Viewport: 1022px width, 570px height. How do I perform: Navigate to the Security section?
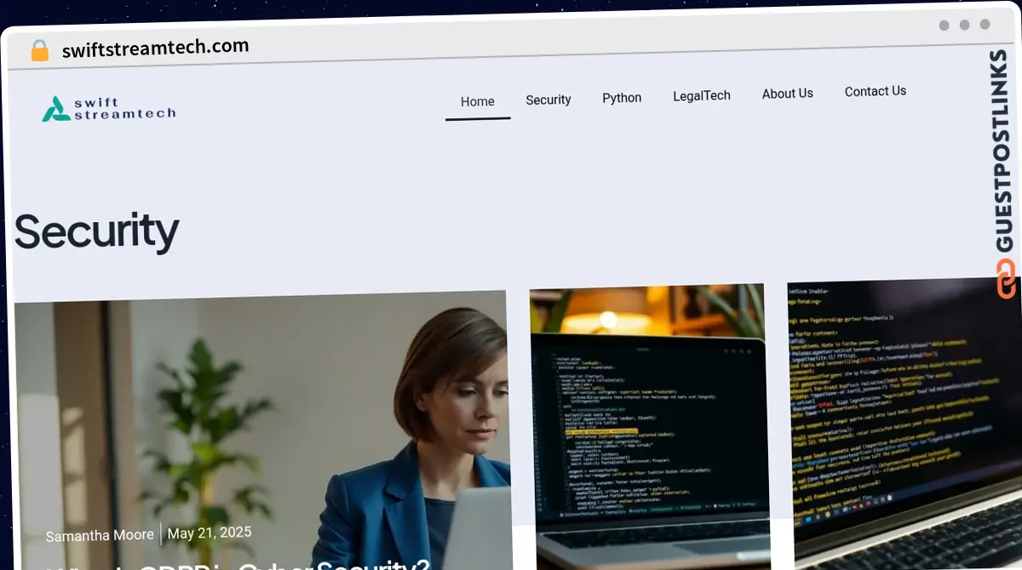tap(548, 100)
